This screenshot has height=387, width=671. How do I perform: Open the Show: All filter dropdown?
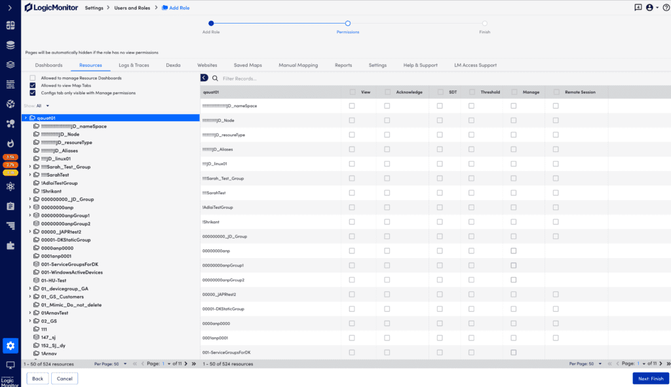pos(43,105)
